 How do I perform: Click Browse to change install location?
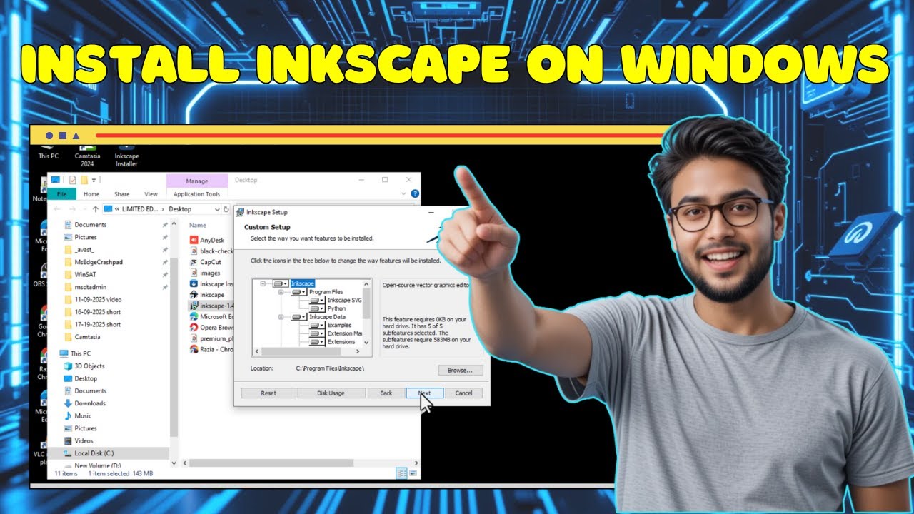pyautogui.click(x=461, y=371)
